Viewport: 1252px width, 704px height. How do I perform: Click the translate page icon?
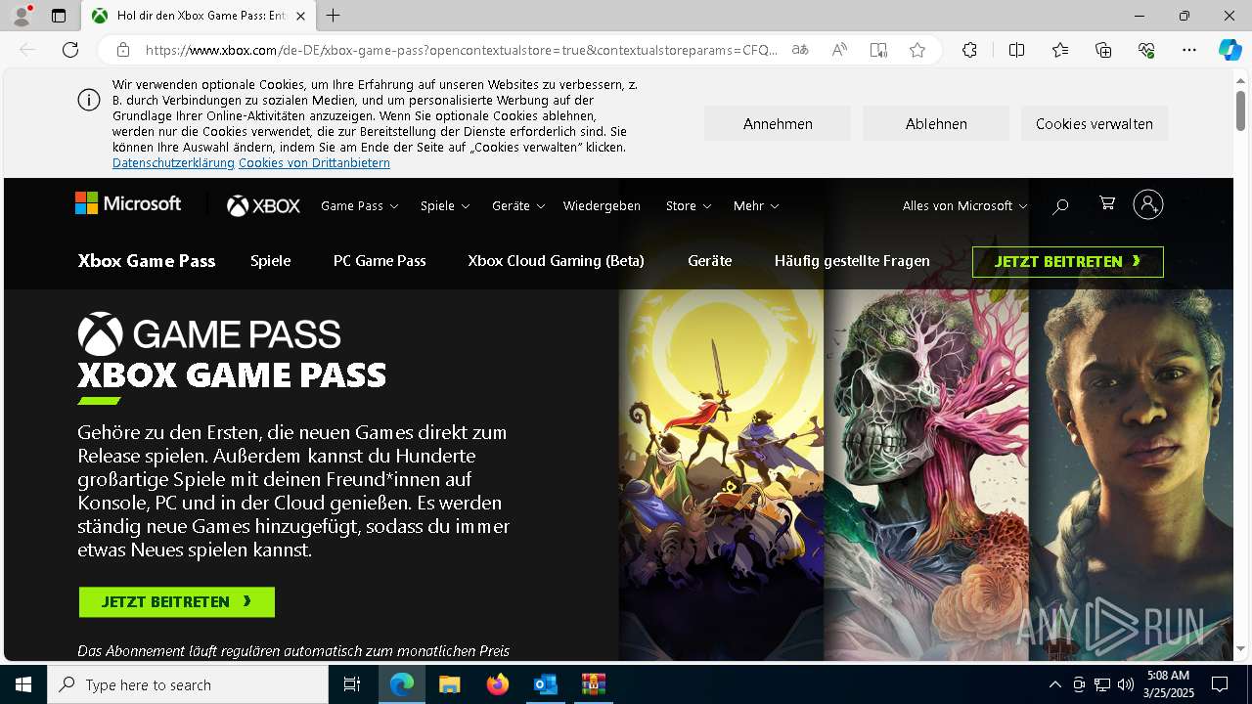pos(800,50)
